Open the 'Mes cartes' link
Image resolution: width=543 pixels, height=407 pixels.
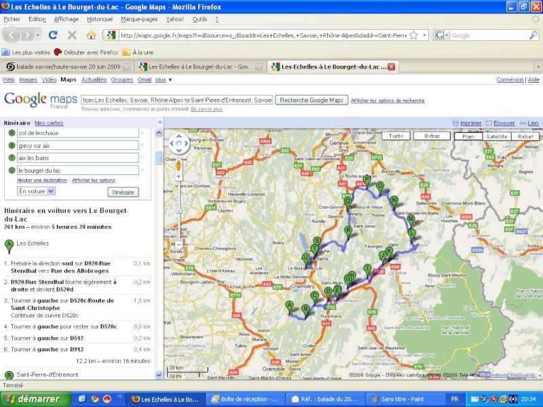coord(49,123)
